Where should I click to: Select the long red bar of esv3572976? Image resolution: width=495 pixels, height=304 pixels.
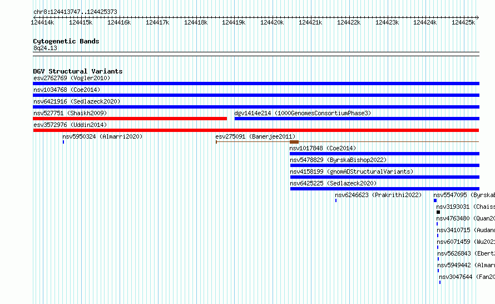256,130
